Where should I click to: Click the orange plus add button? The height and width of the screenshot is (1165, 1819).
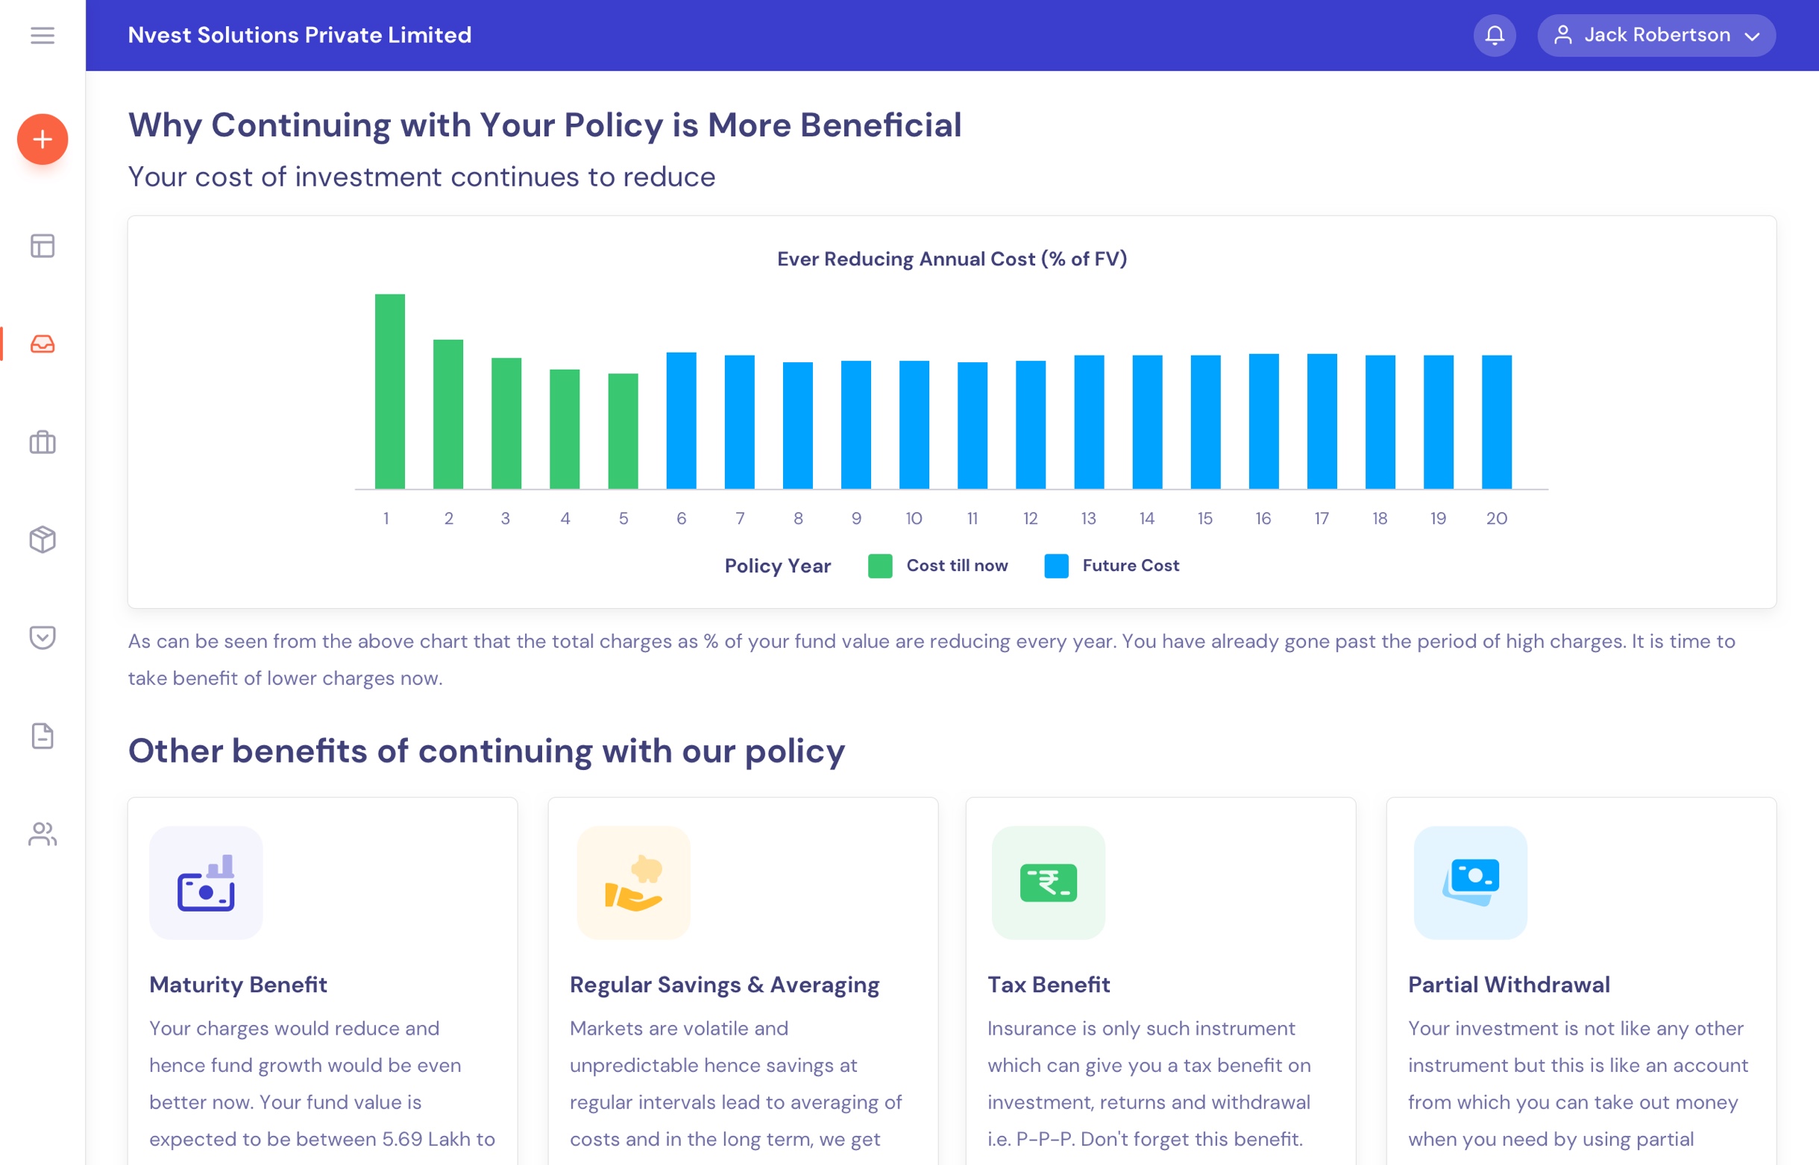click(x=43, y=139)
